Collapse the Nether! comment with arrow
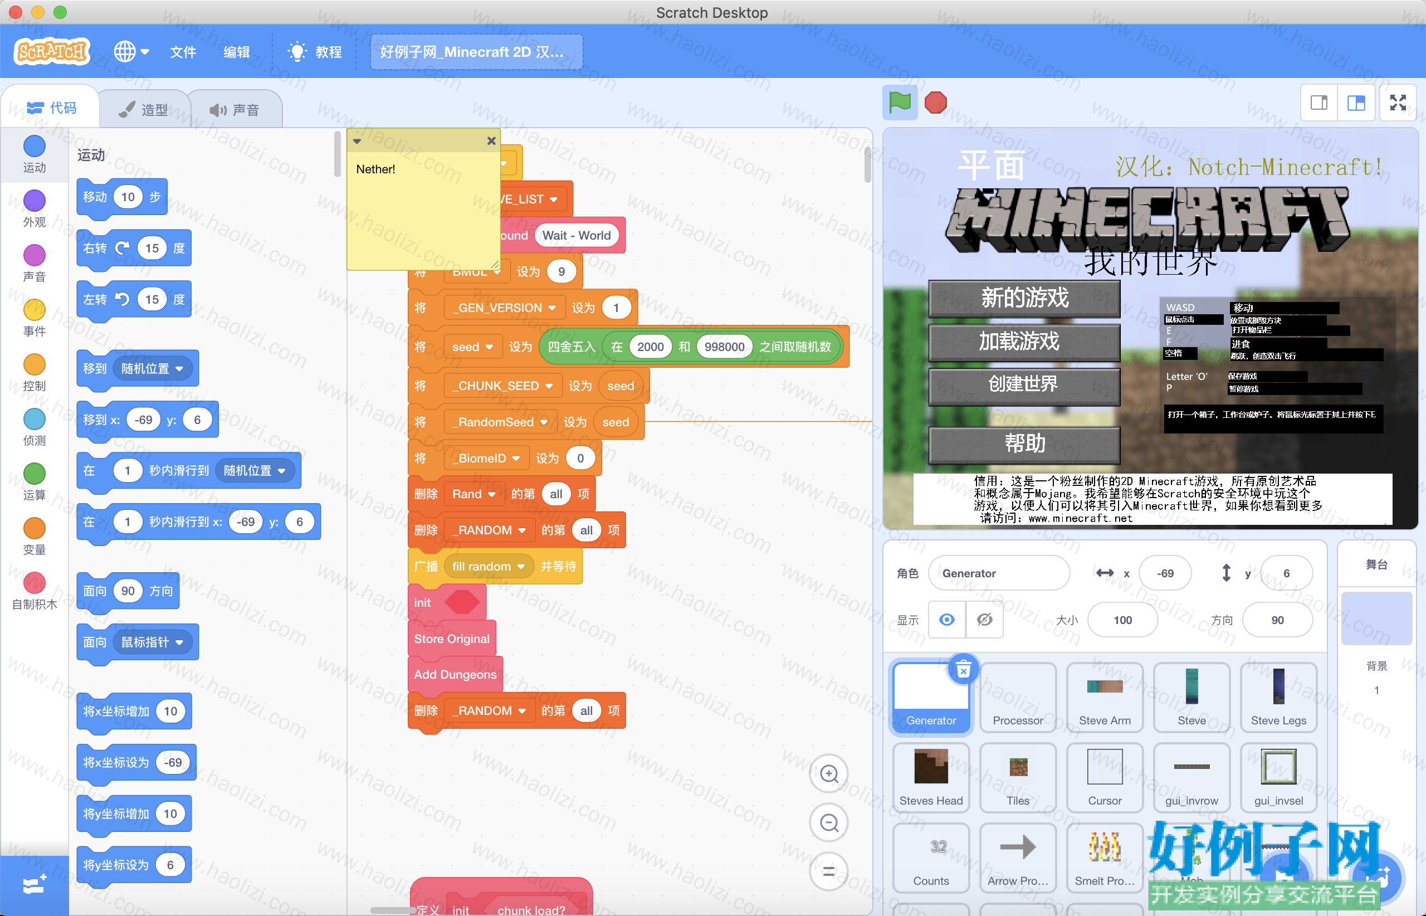 coord(358,141)
